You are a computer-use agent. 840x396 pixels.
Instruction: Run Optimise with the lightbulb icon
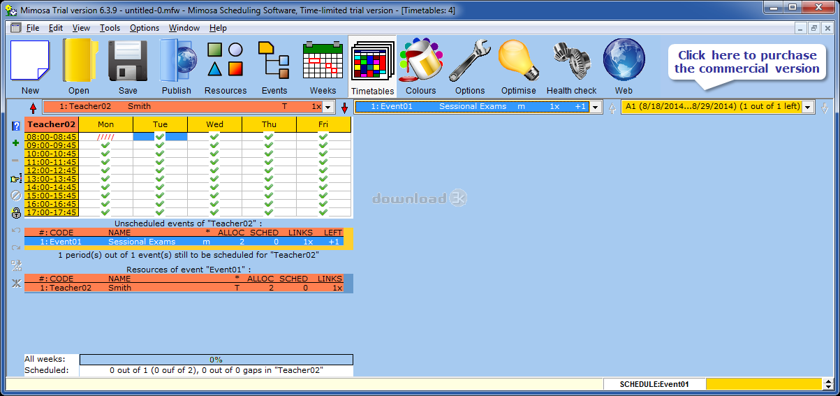click(519, 67)
